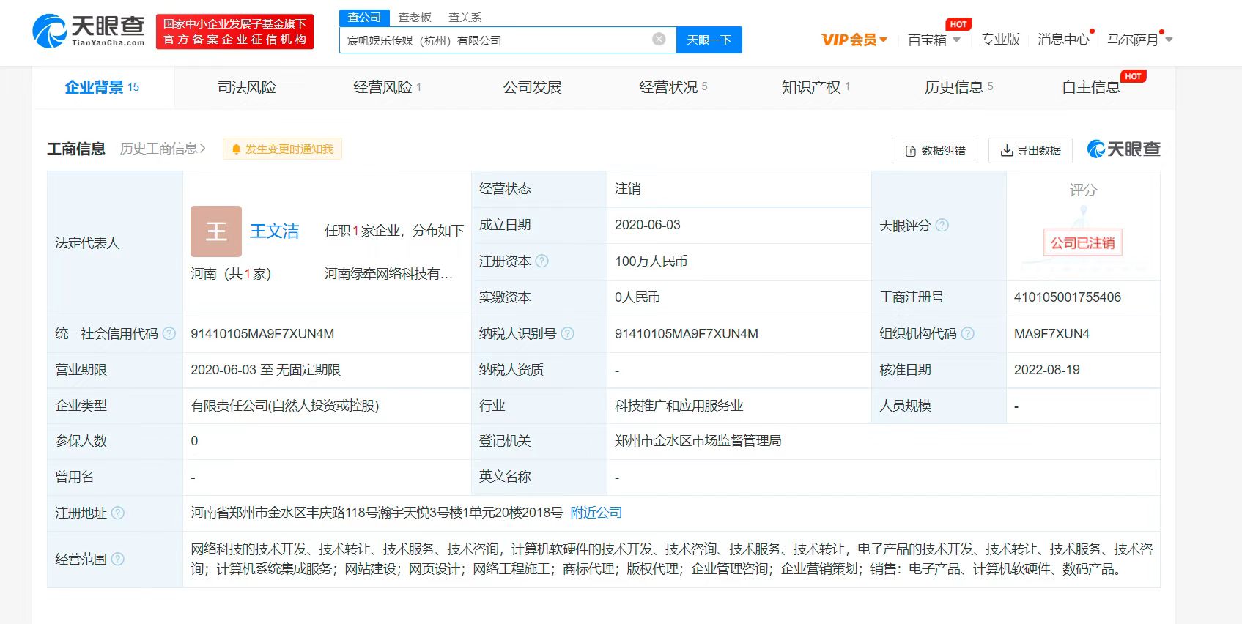The image size is (1242, 624).
Task: Click the 2022-08-19 approval date value
Action: 1047,370
